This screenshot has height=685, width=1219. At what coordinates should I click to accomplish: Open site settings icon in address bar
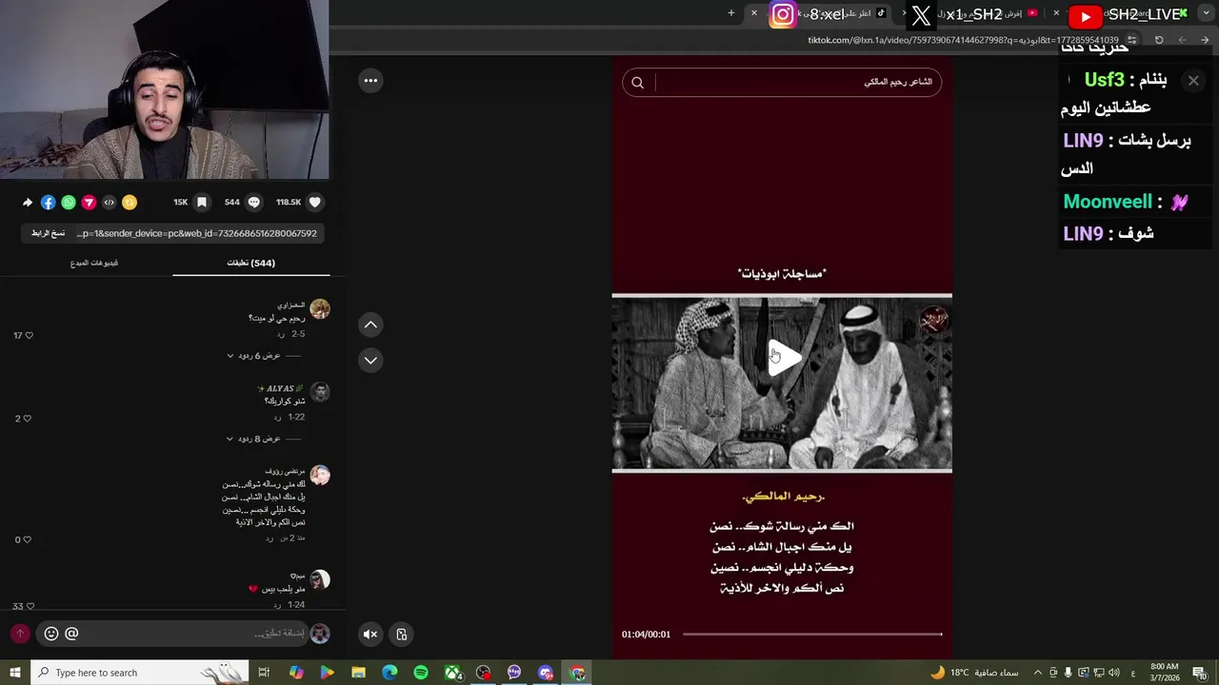tap(1133, 40)
